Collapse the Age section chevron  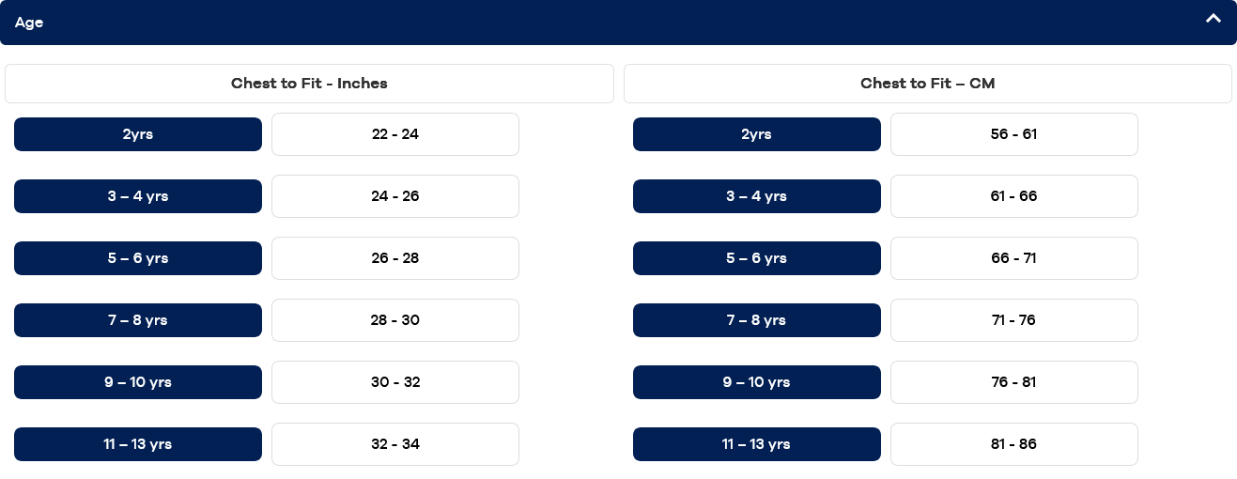click(x=1214, y=19)
